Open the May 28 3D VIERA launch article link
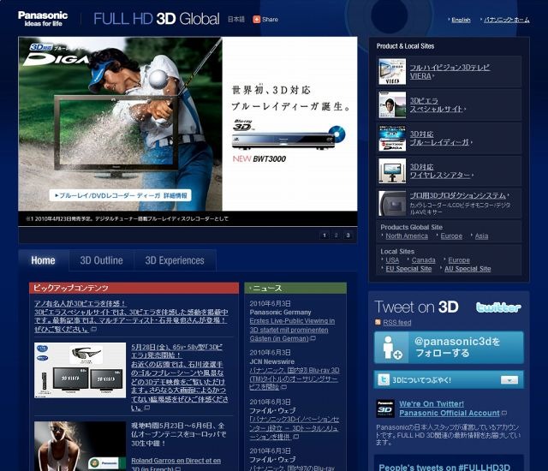The height and width of the screenshot is (471, 548). (180, 378)
